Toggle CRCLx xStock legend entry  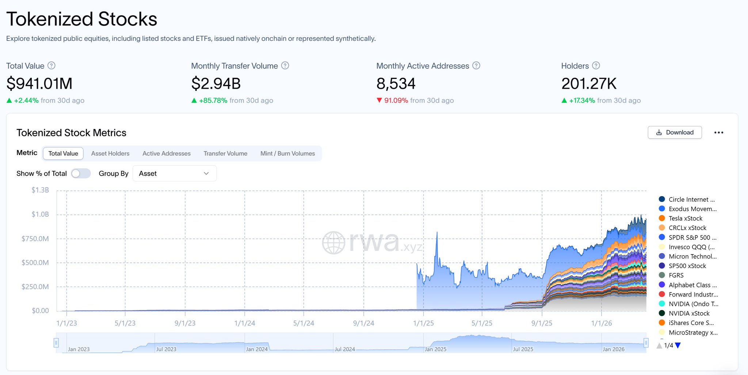pyautogui.click(x=683, y=228)
